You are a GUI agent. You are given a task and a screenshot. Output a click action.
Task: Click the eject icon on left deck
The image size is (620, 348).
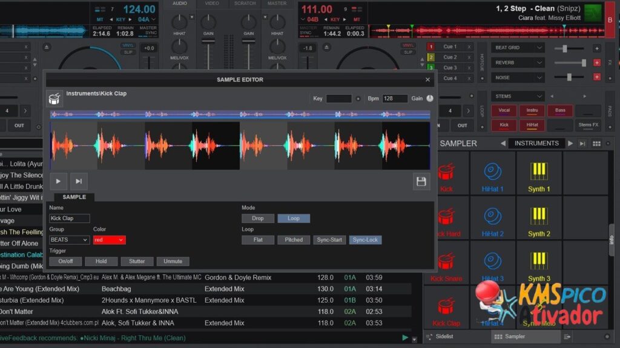tap(46, 47)
